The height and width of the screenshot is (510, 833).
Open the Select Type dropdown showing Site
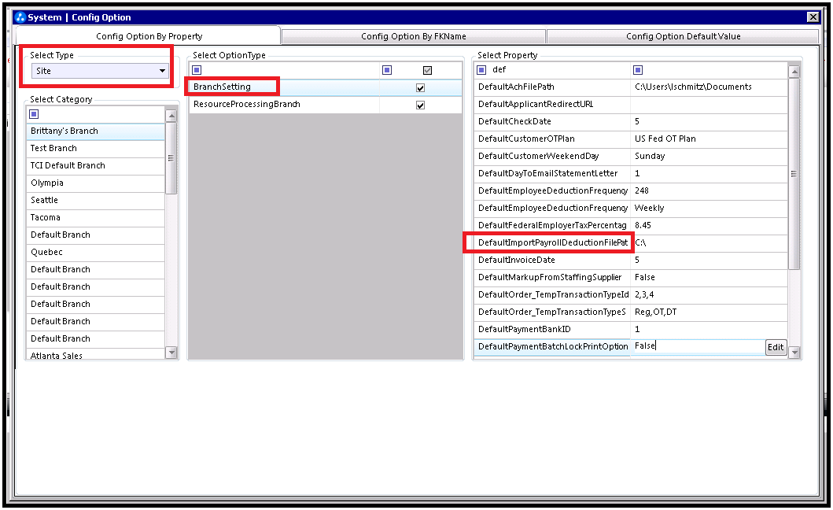[x=100, y=71]
